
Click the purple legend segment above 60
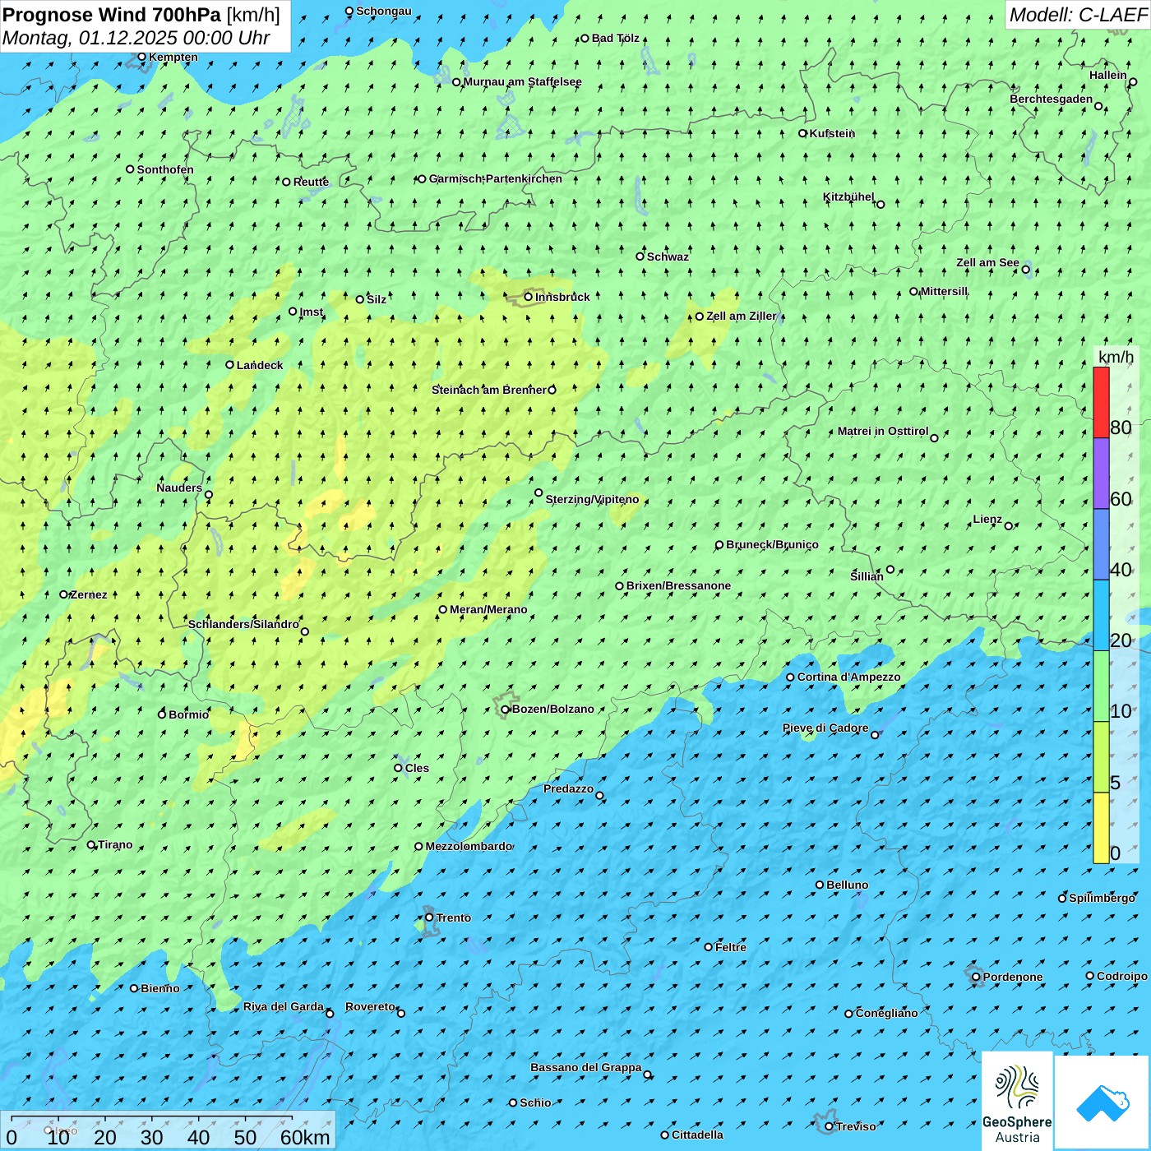[x=1101, y=473]
